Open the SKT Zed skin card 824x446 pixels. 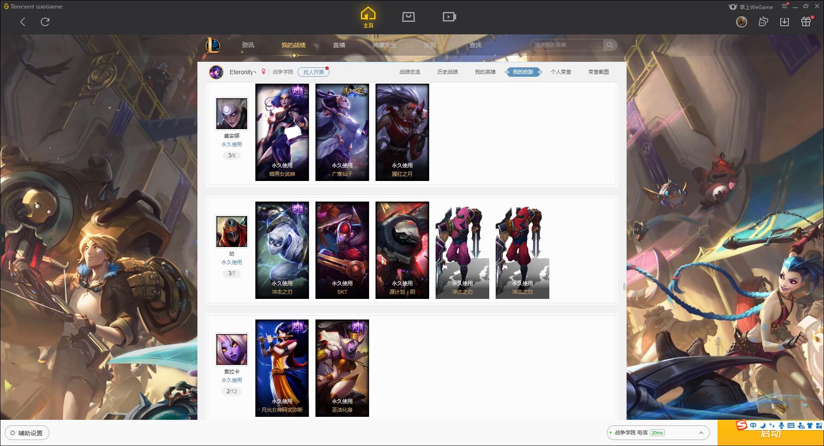(342, 250)
